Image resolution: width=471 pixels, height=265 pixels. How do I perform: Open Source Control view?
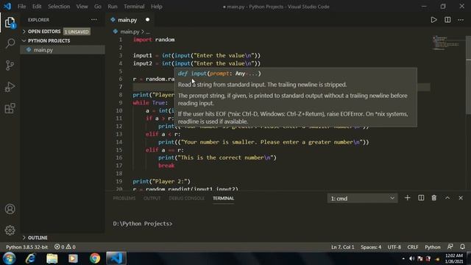pyautogui.click(x=10, y=65)
